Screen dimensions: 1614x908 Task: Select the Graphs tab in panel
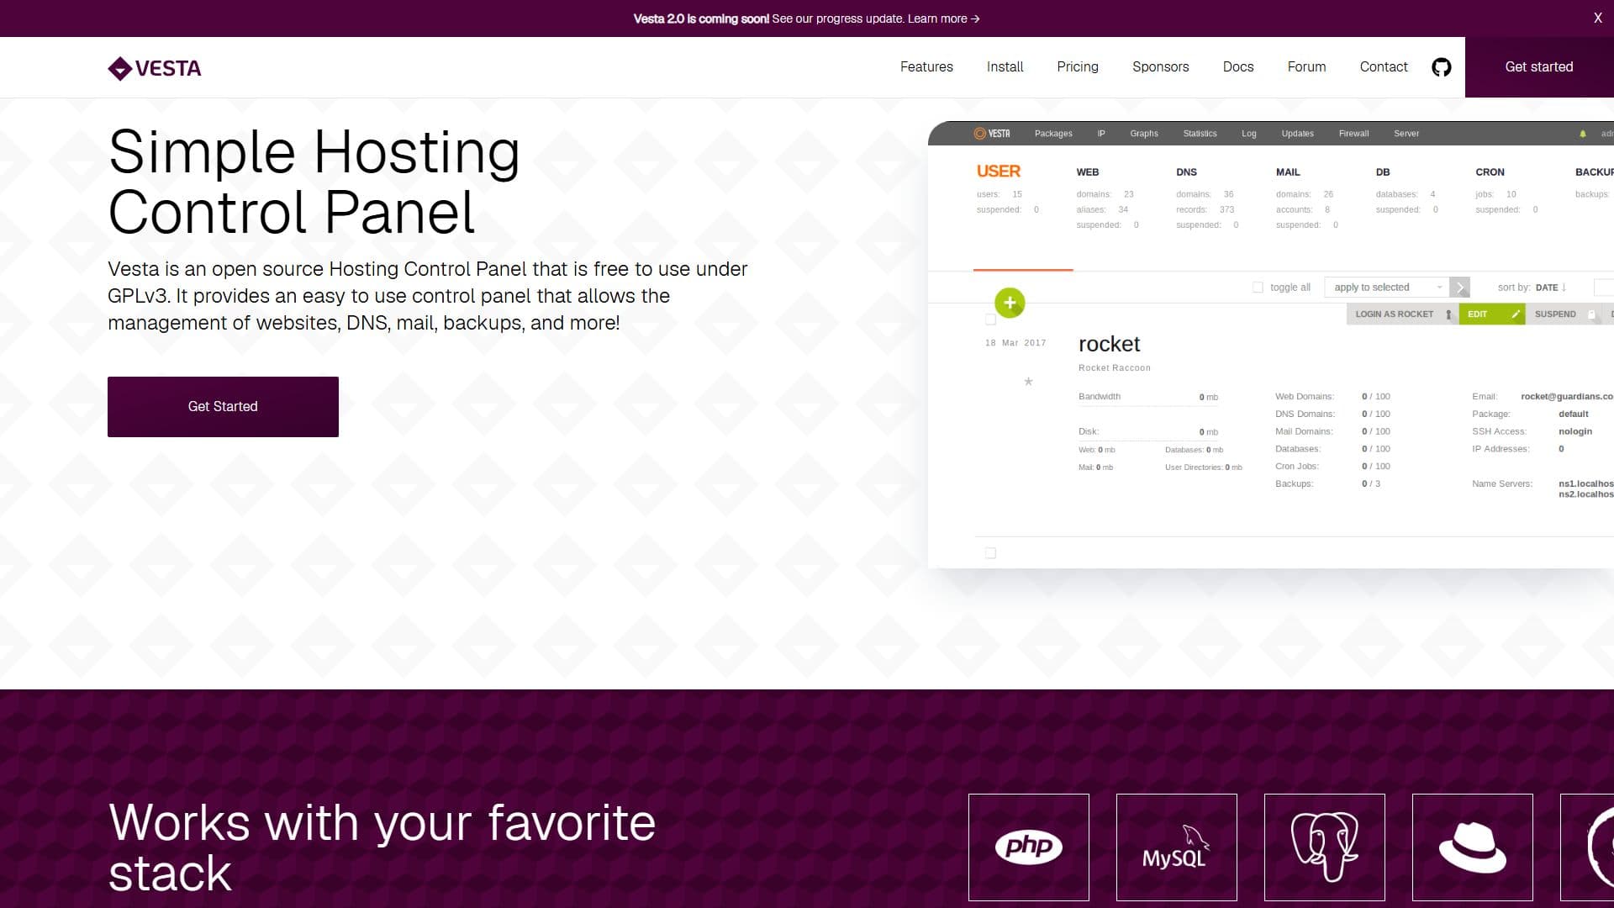click(x=1144, y=134)
